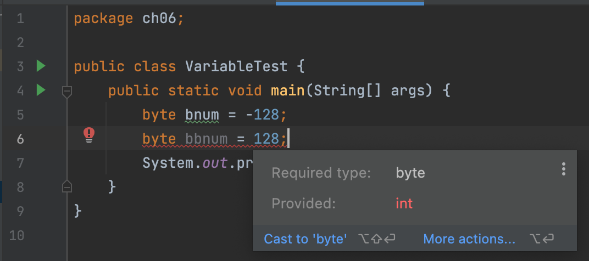Screen dimensions: 589x261
Task: Click line number 5 in gutter
Action: point(20,115)
